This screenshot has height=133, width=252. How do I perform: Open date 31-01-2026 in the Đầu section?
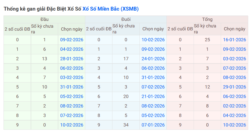pyautogui.click(x=72, y=87)
